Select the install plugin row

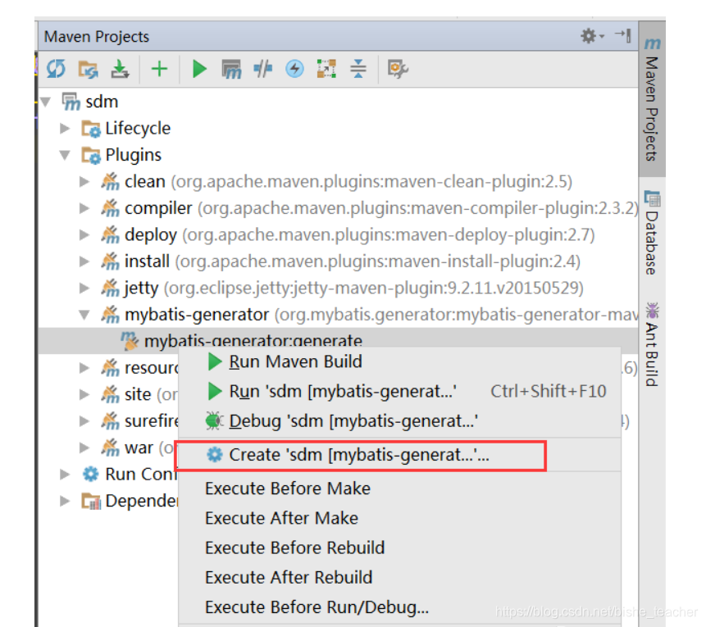[x=338, y=261]
